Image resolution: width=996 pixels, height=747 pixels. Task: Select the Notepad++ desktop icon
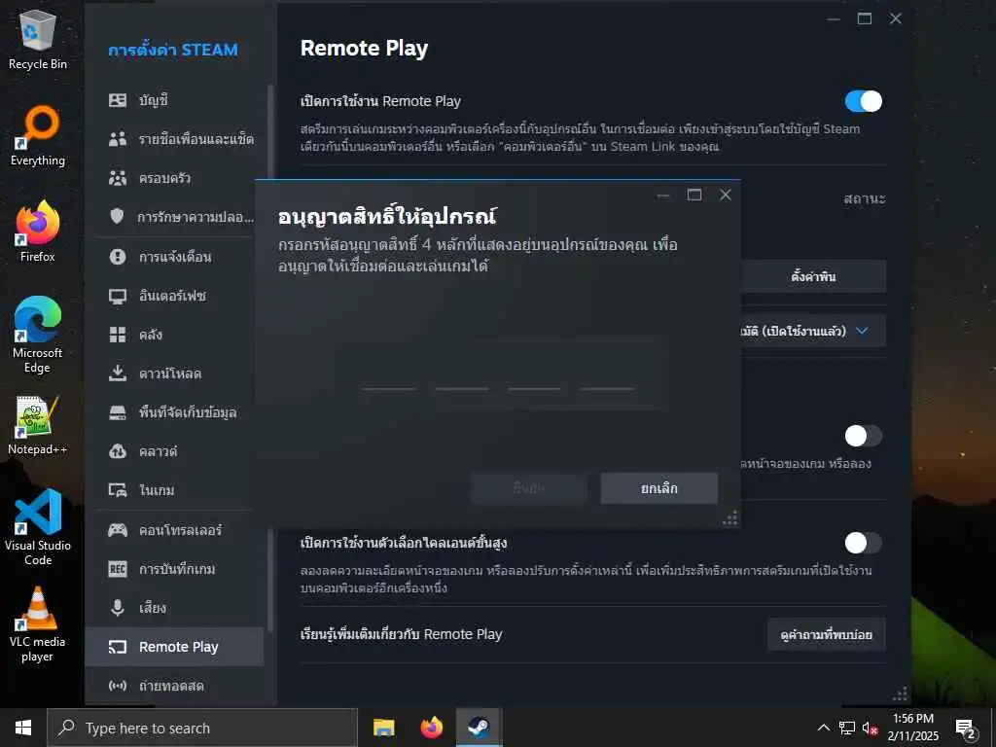(x=38, y=425)
